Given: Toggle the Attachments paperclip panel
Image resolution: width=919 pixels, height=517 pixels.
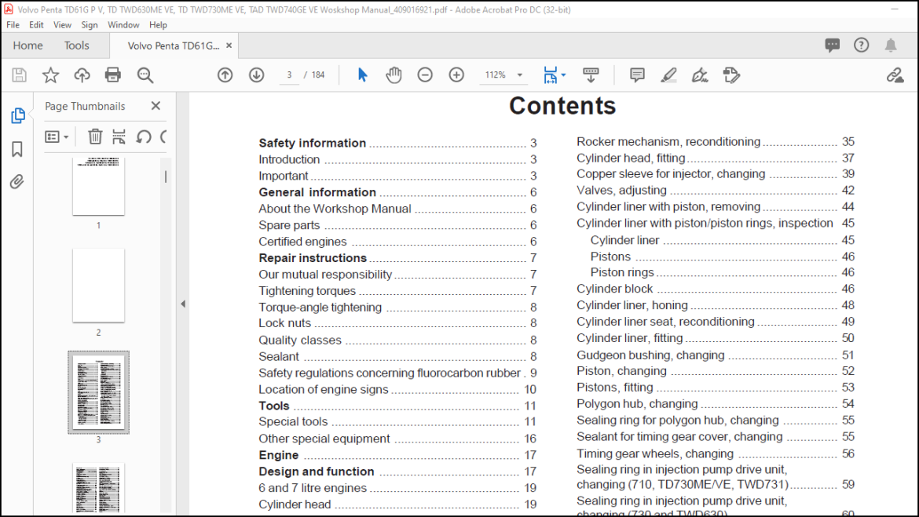Looking at the screenshot, I should tap(17, 182).
